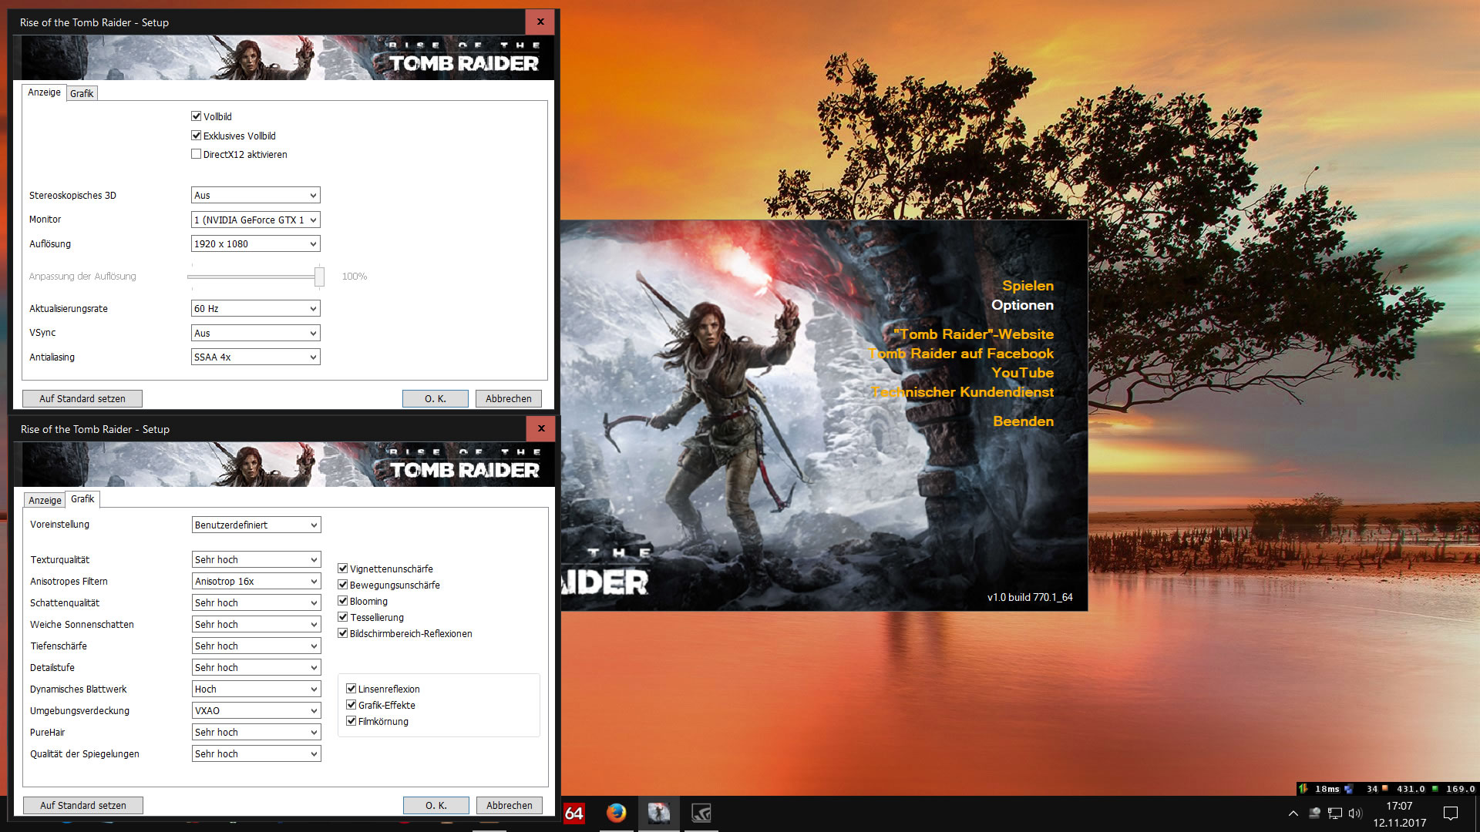
Task: Open the volume control in the system tray
Action: pyautogui.click(x=1355, y=813)
